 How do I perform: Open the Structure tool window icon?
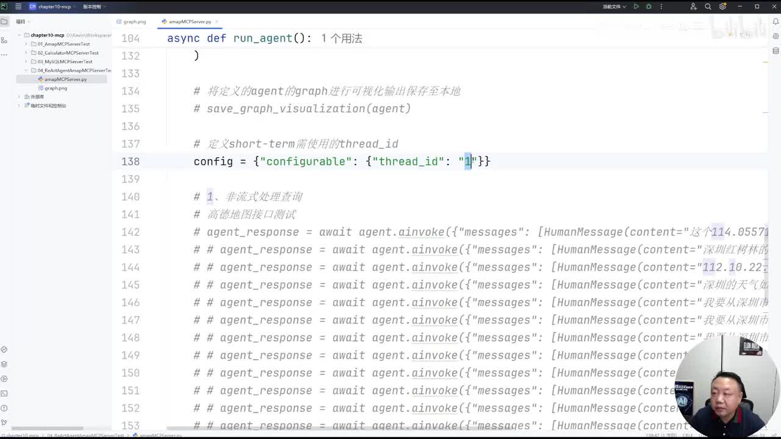(x=4, y=40)
